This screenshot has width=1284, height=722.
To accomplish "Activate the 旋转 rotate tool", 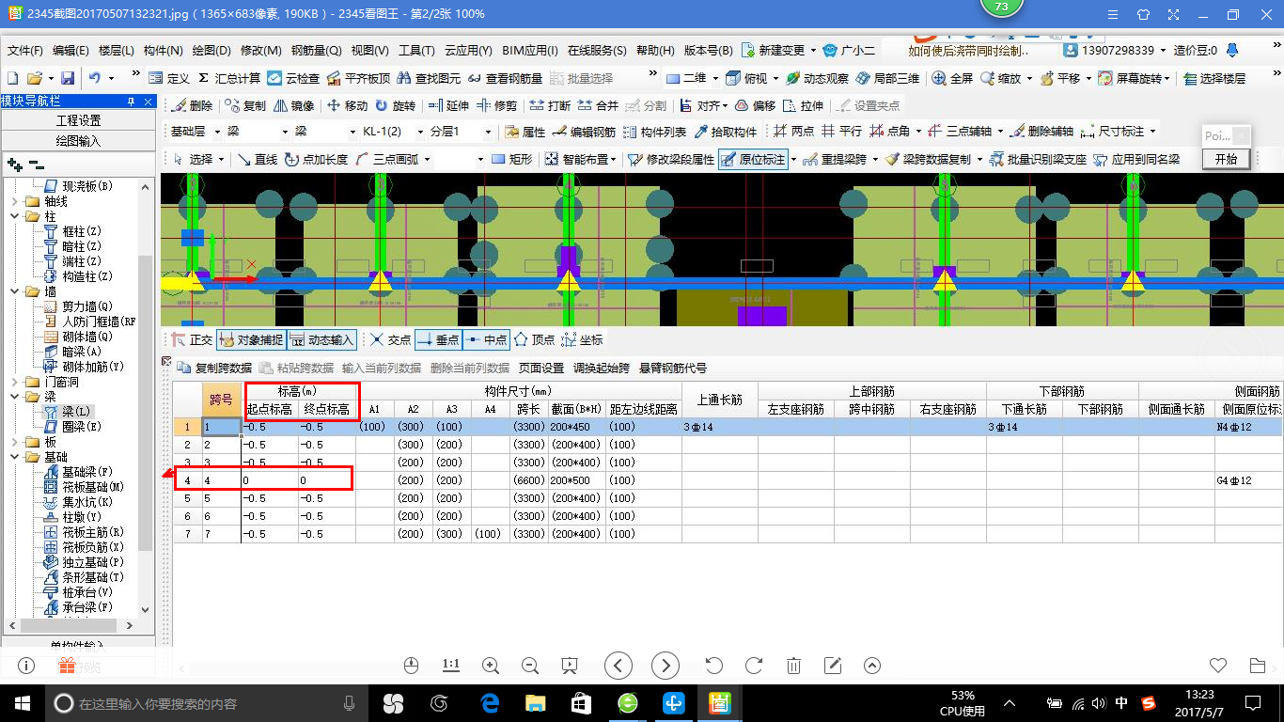I will click(x=395, y=106).
